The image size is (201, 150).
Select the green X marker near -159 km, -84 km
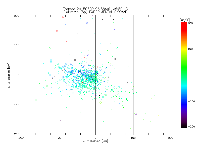[x=36, y=100]
